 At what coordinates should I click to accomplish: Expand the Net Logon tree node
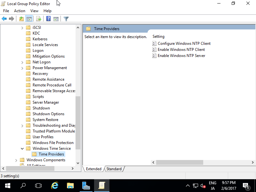[22, 62]
